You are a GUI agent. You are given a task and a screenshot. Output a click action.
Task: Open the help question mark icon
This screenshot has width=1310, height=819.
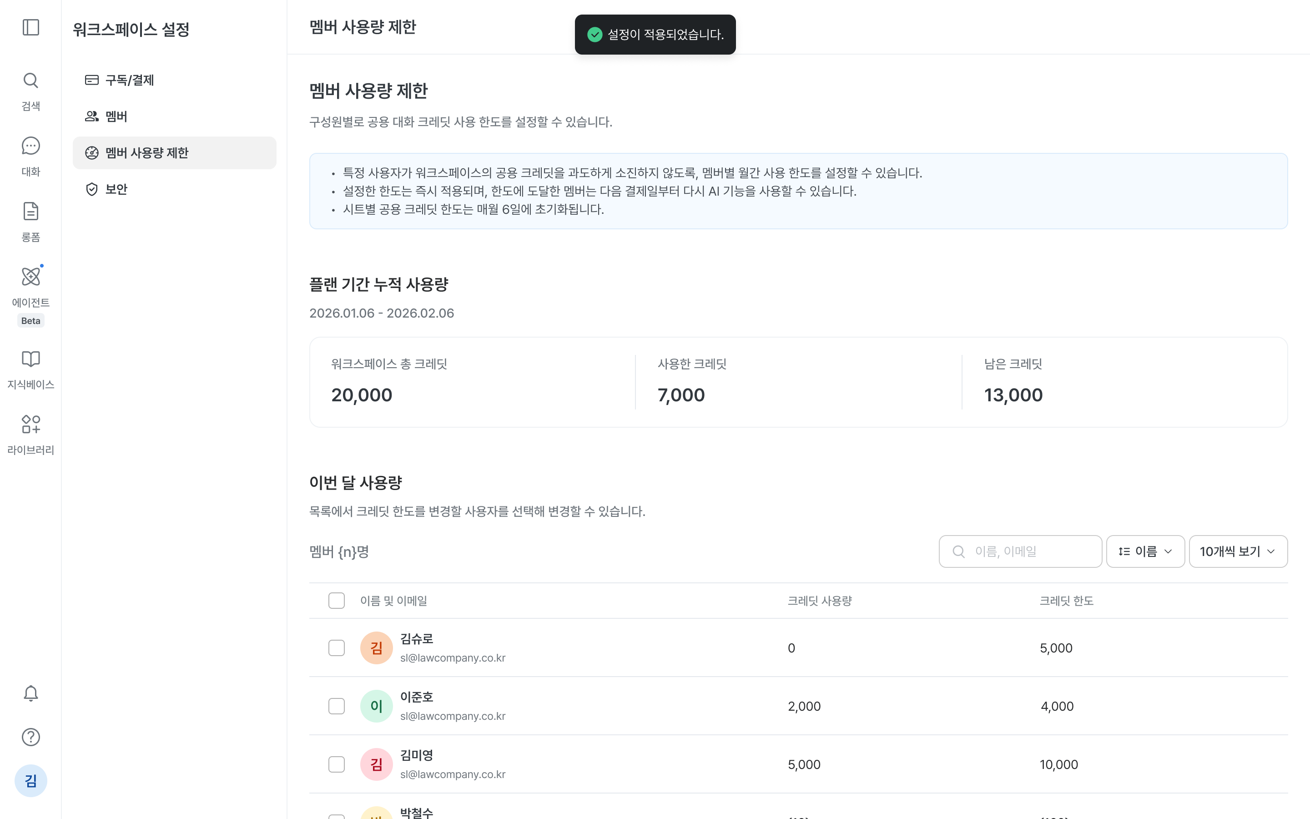click(31, 737)
